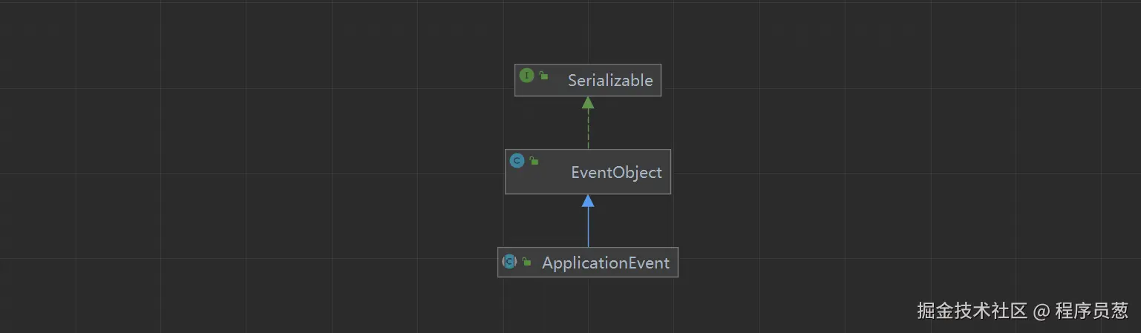Click the 掘金技术社区 watermark text

tap(972, 310)
